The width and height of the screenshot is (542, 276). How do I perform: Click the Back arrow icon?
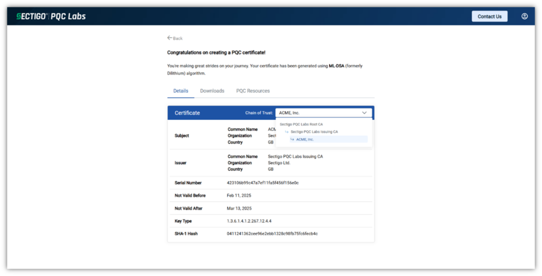pyautogui.click(x=170, y=37)
